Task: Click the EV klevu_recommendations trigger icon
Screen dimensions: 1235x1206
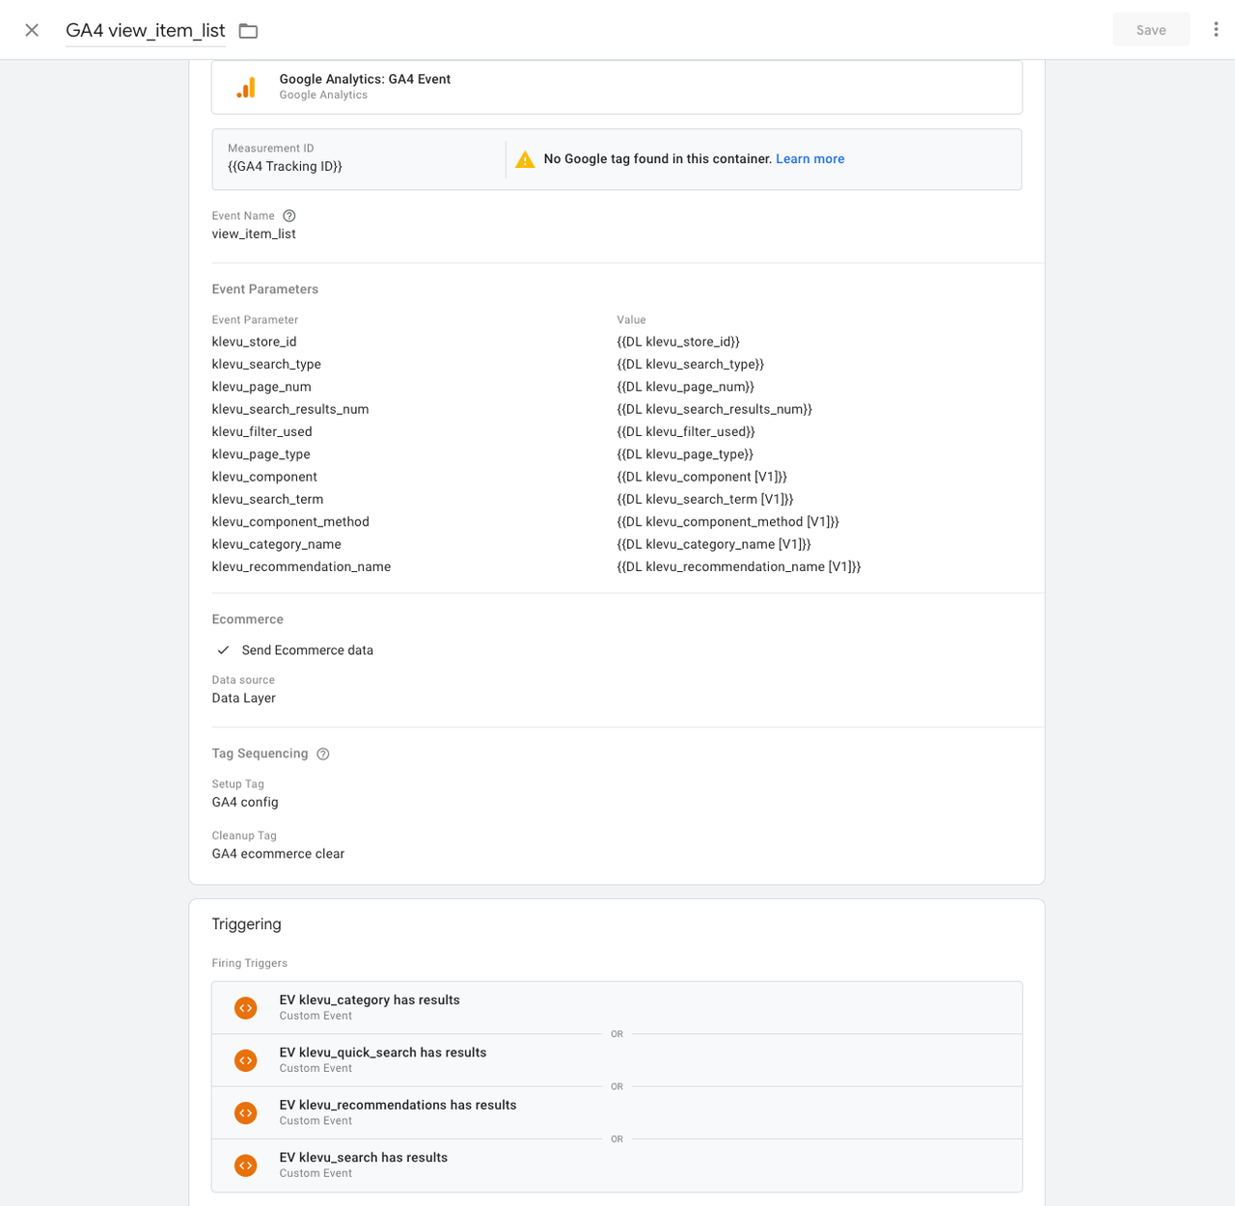Action: [246, 1113]
